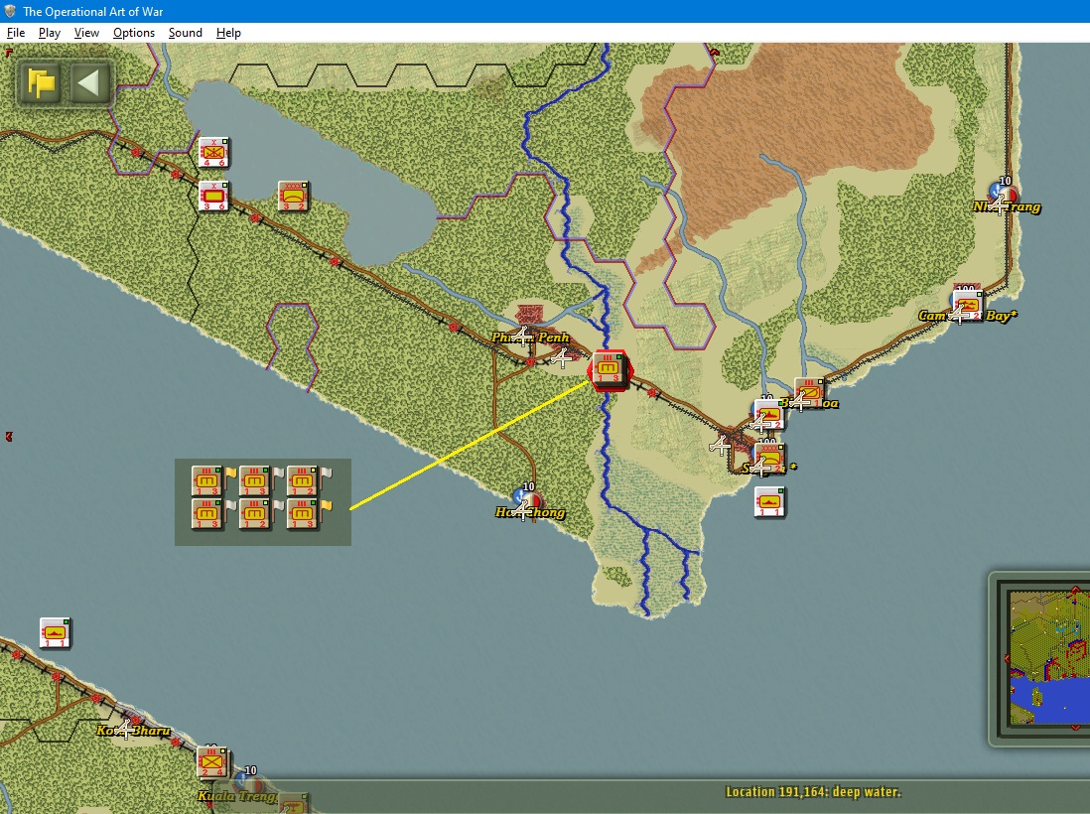Select the unit counter at Bien Hoa

810,393
